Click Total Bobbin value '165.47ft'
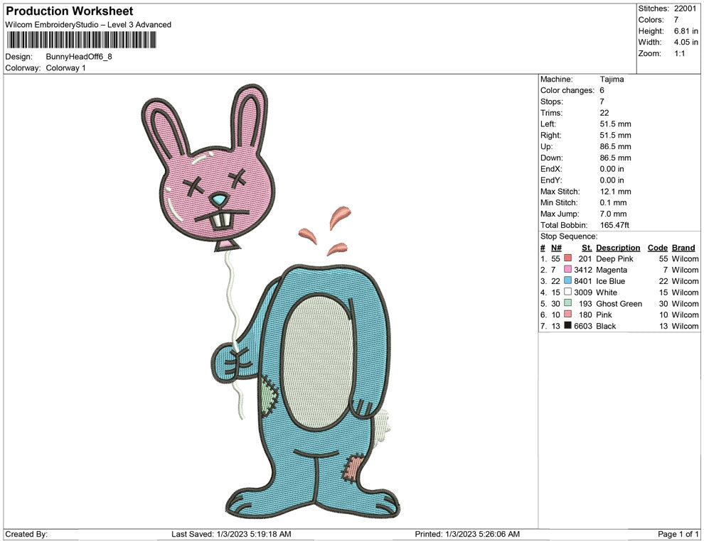The width and height of the screenshot is (704, 541). point(614,225)
